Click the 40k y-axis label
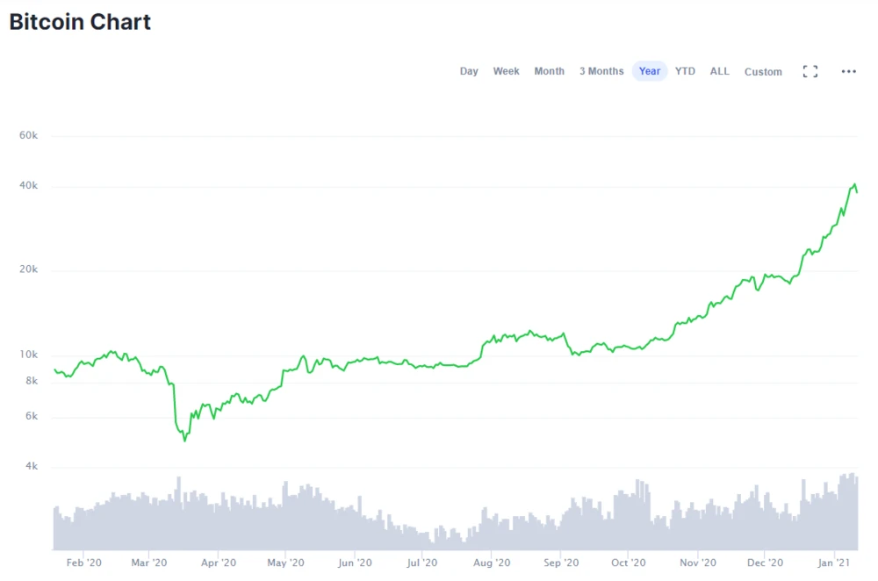 (29, 186)
